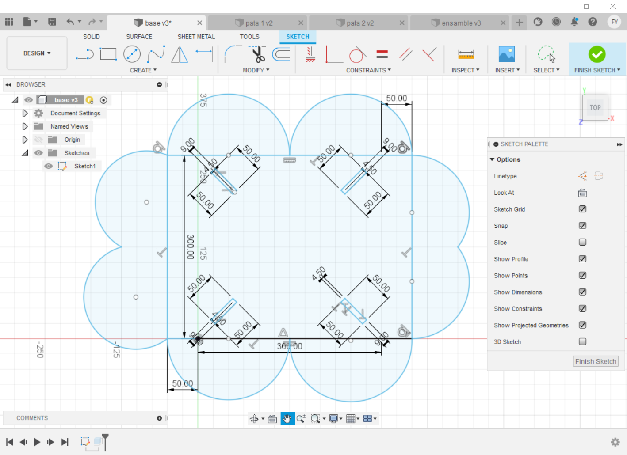Open the ensamble v3 document tab
This screenshot has height=455, width=627.
(x=460, y=23)
